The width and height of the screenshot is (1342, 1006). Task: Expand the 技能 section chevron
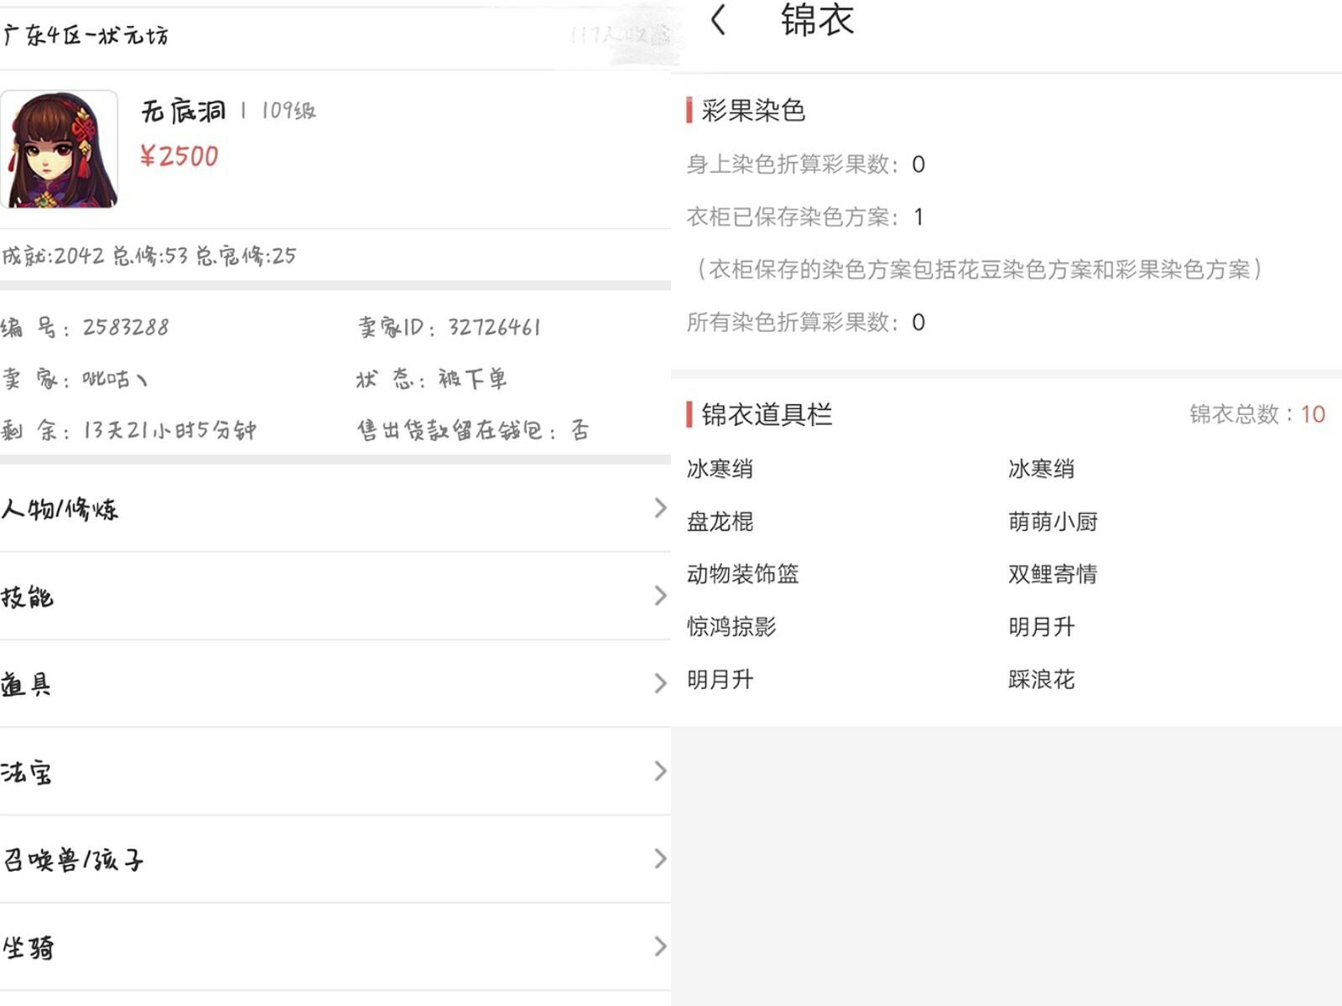click(660, 596)
